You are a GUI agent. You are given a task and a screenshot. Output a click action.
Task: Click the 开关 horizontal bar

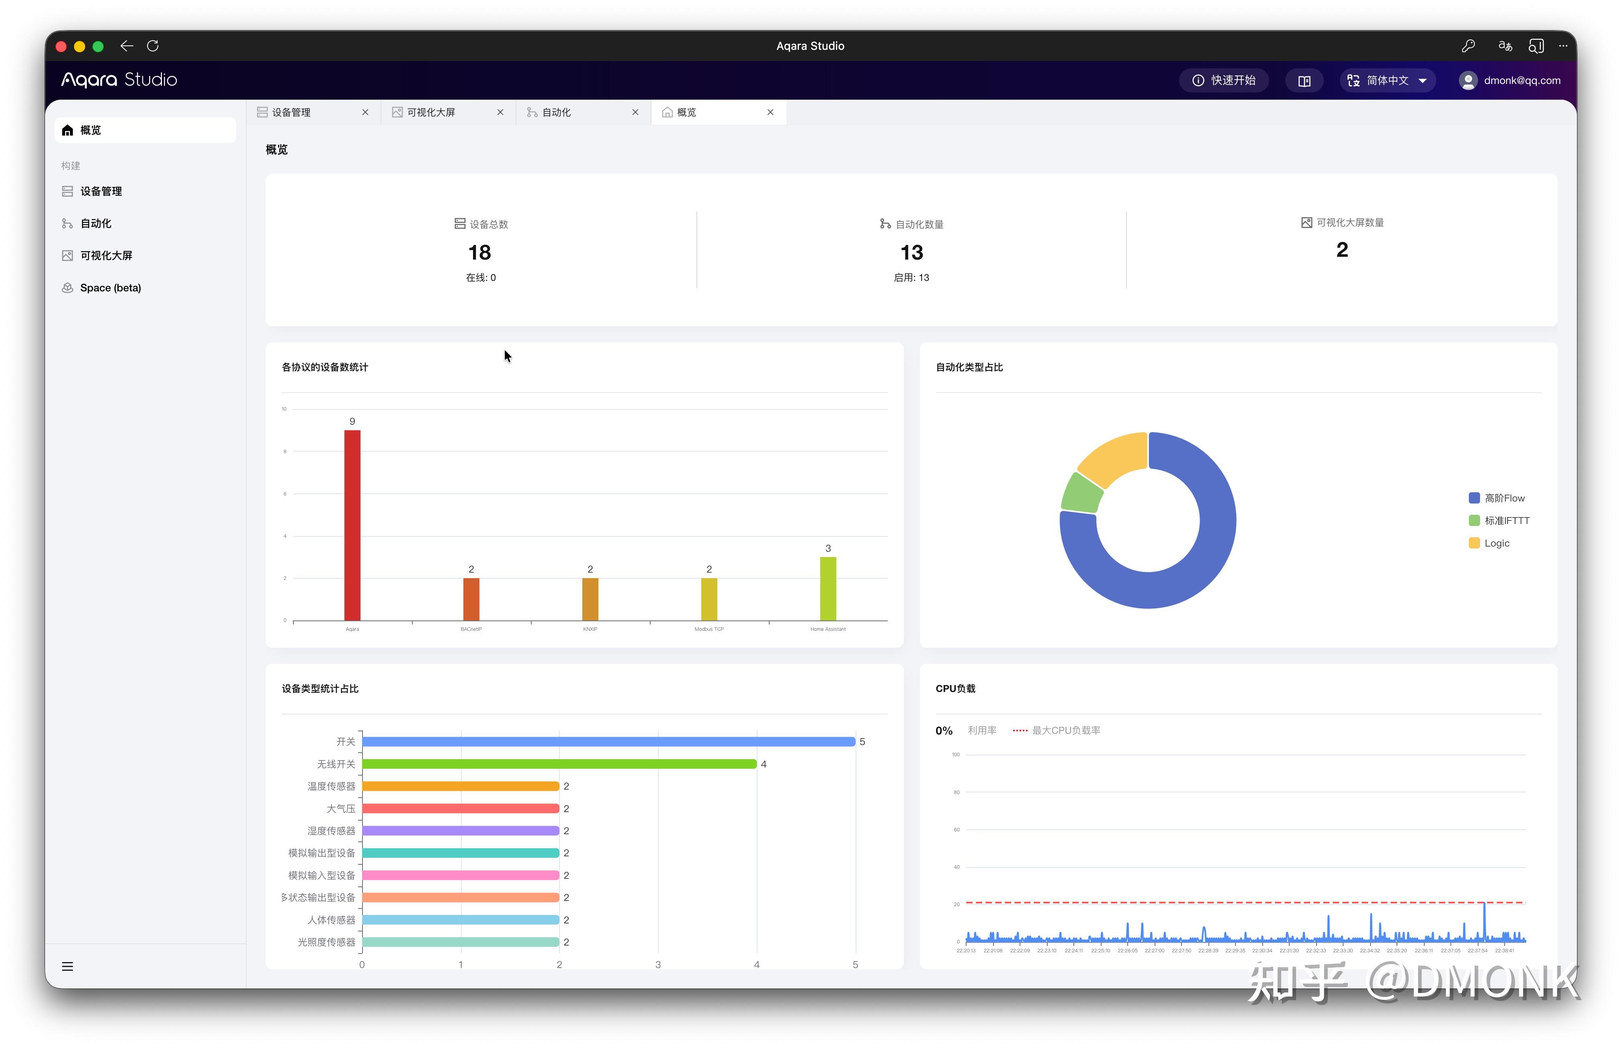pos(608,742)
